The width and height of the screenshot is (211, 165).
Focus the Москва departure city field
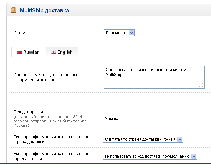click(125, 119)
